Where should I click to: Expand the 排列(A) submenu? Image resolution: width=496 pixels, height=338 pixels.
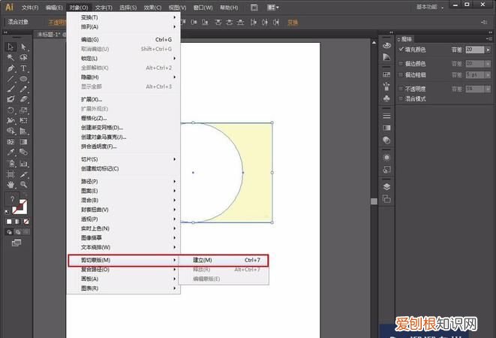point(123,27)
